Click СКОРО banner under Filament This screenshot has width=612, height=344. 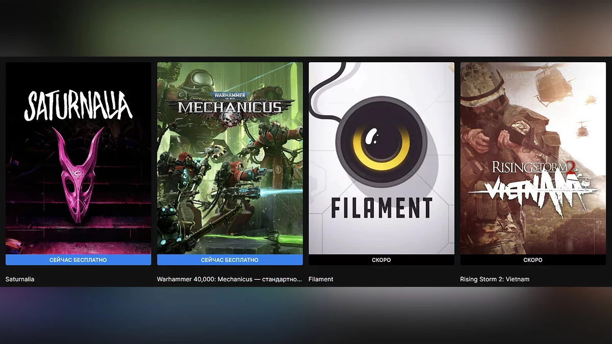381,260
